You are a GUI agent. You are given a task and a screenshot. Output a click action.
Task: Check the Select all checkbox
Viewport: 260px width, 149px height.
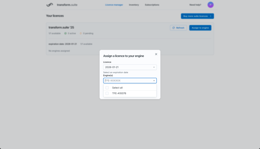tap(107, 88)
